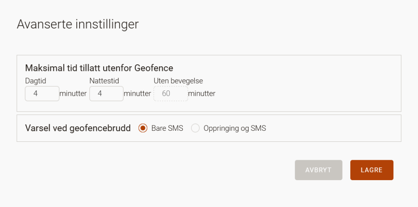The height and width of the screenshot is (207, 418).
Task: Click the value 4 inside the Nattestid box
Action: [100, 94]
